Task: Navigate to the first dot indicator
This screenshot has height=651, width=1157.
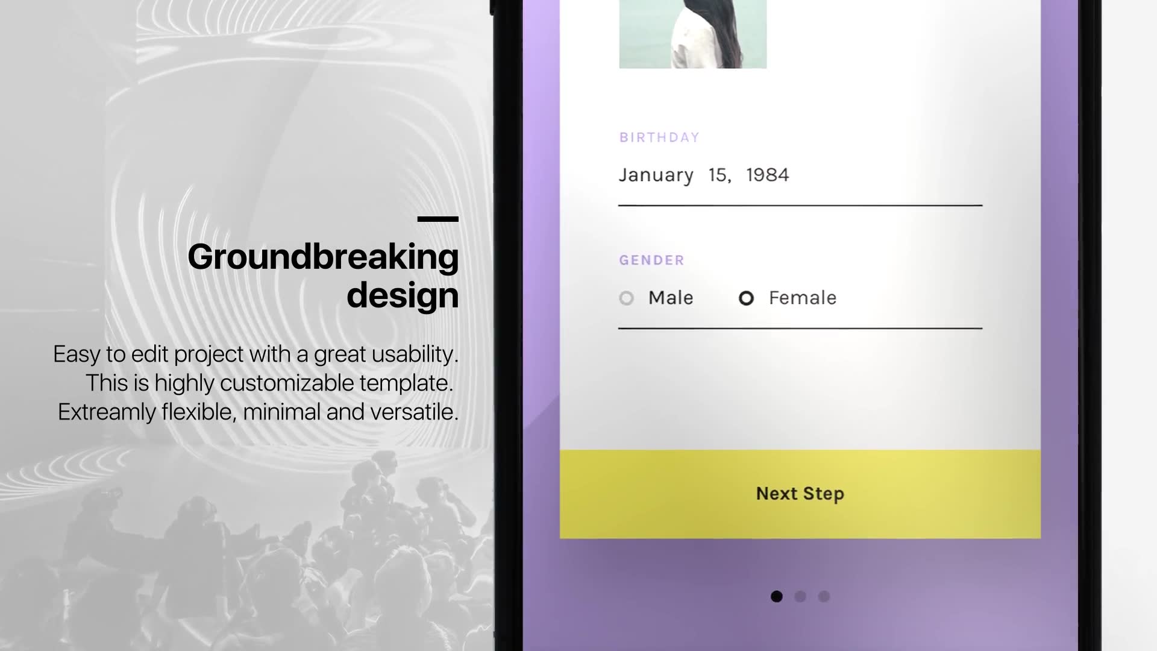Action: [x=776, y=597]
